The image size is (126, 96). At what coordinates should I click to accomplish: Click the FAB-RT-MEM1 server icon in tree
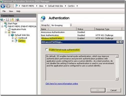tap(6, 26)
